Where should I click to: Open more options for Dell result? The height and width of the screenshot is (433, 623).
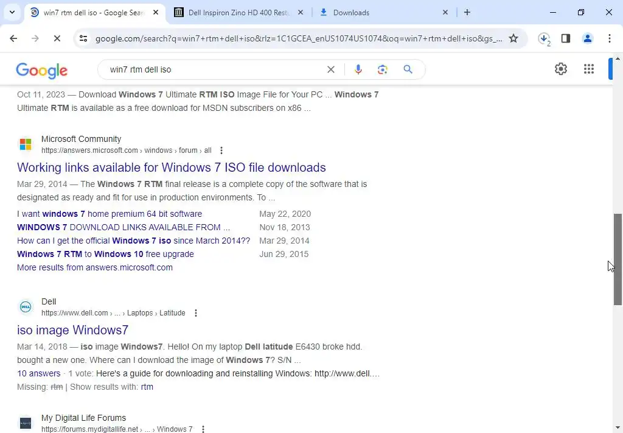(x=195, y=313)
